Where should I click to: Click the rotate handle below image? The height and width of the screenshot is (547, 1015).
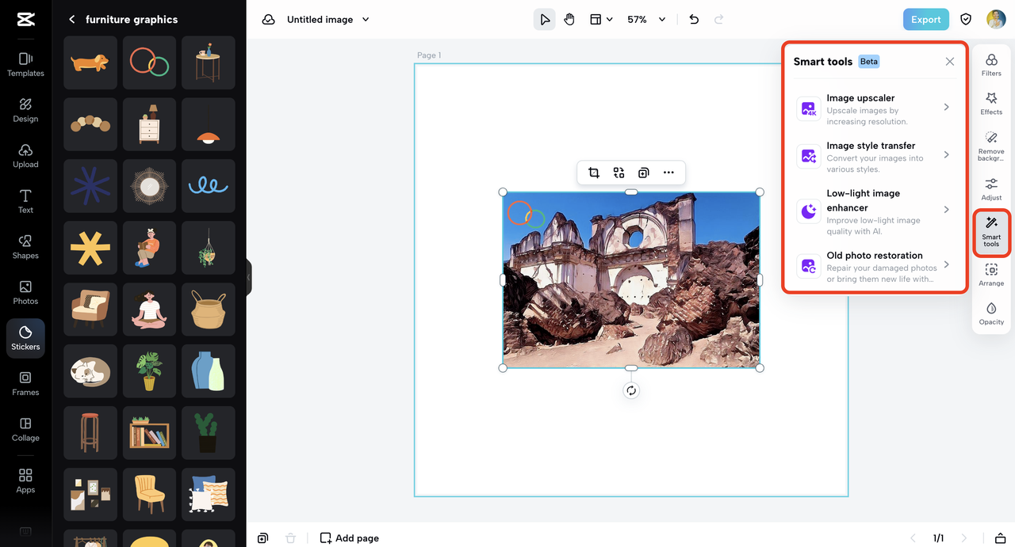631,390
